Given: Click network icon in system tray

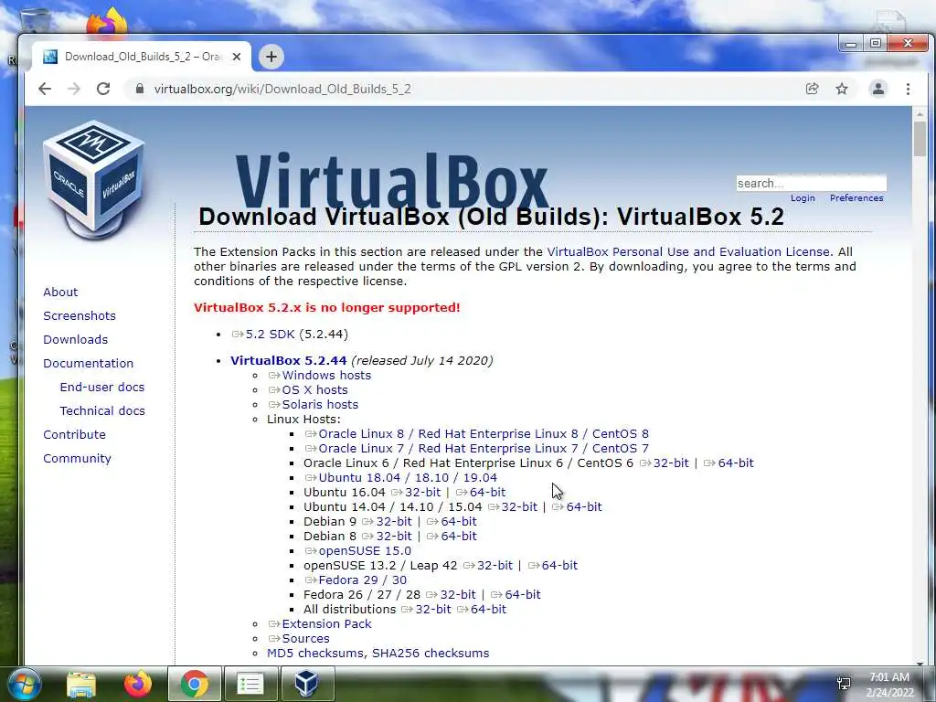Looking at the screenshot, I should tap(844, 684).
